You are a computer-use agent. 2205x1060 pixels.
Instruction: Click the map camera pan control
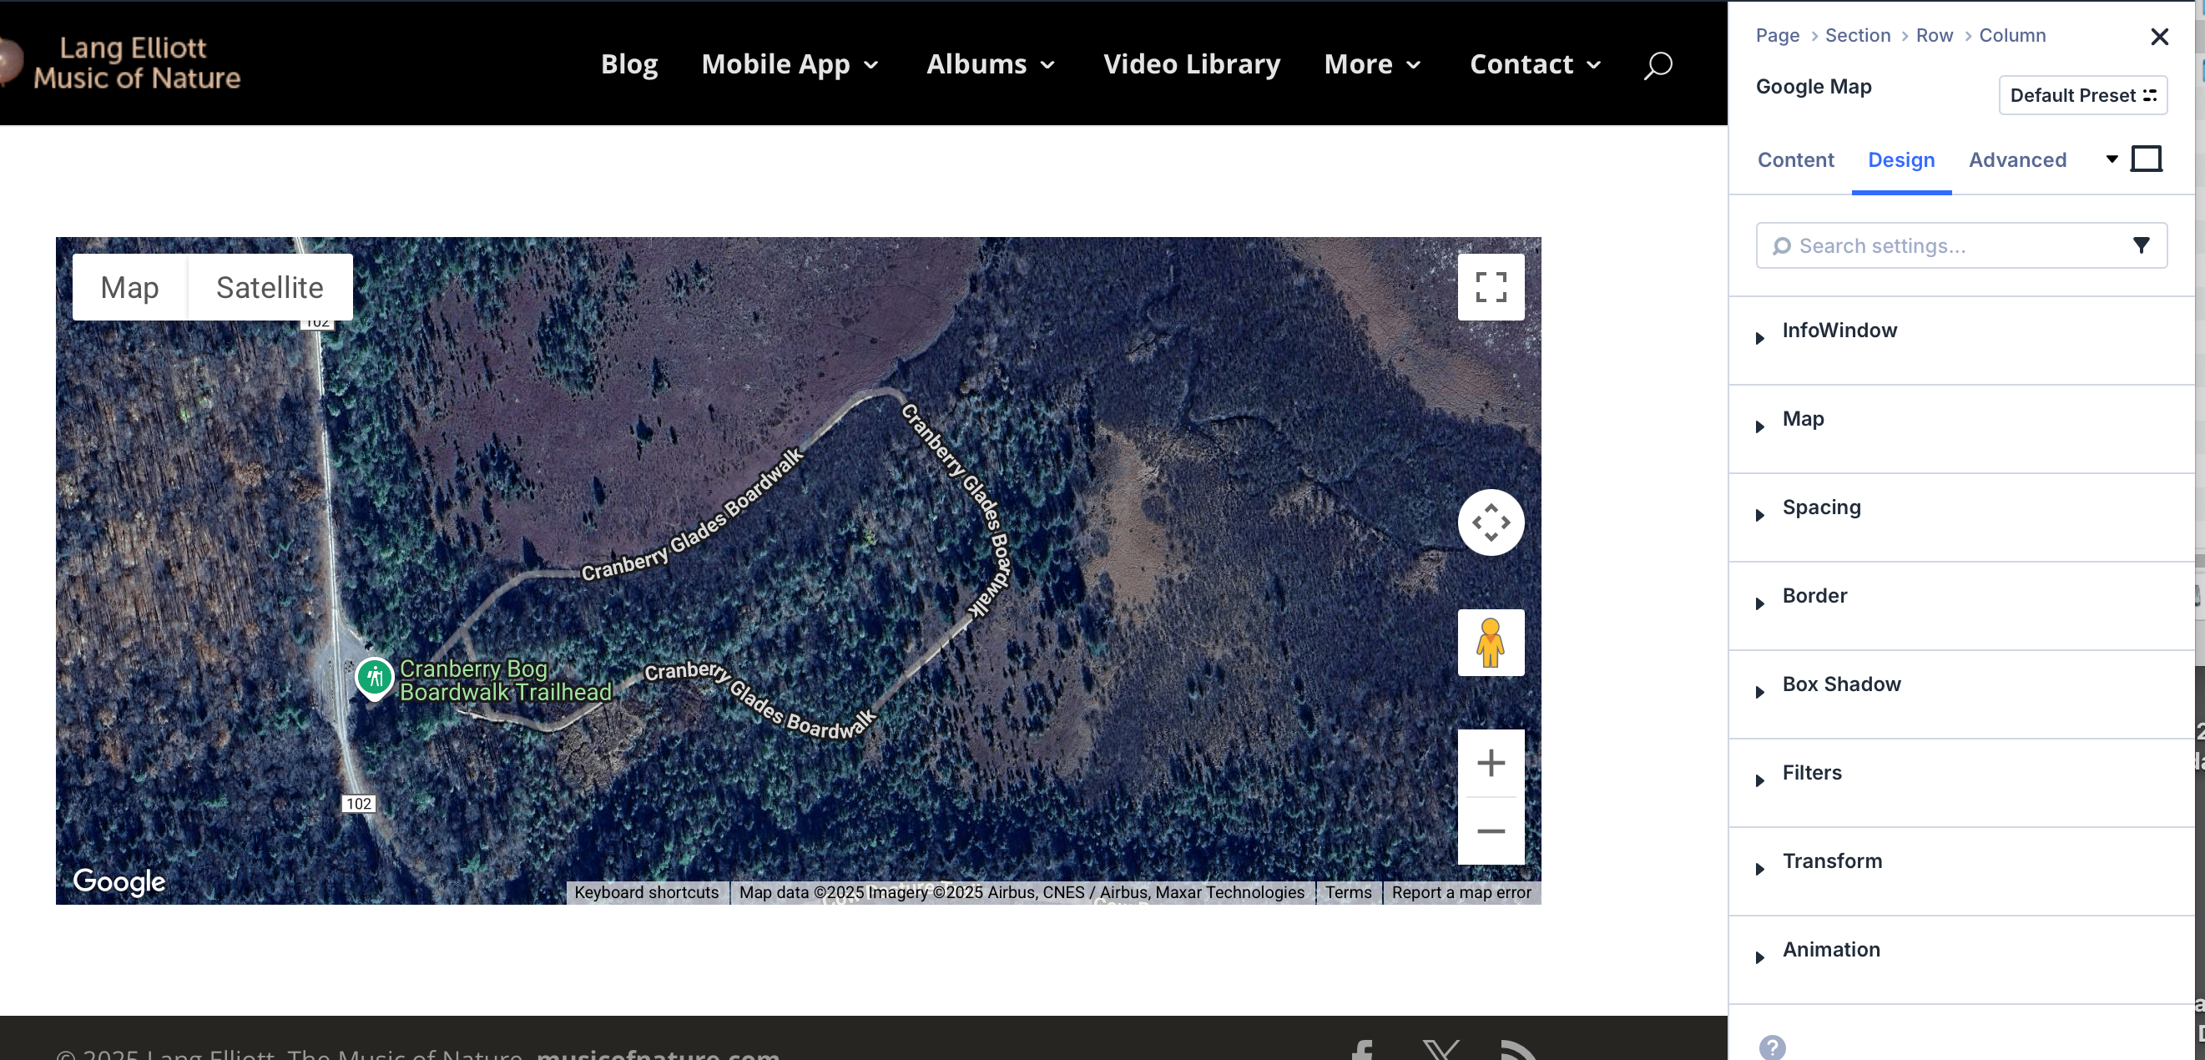pos(1491,522)
